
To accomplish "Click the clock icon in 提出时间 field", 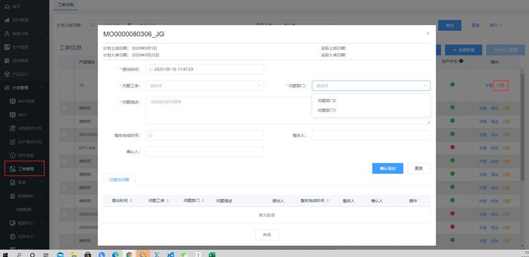I will [151, 69].
